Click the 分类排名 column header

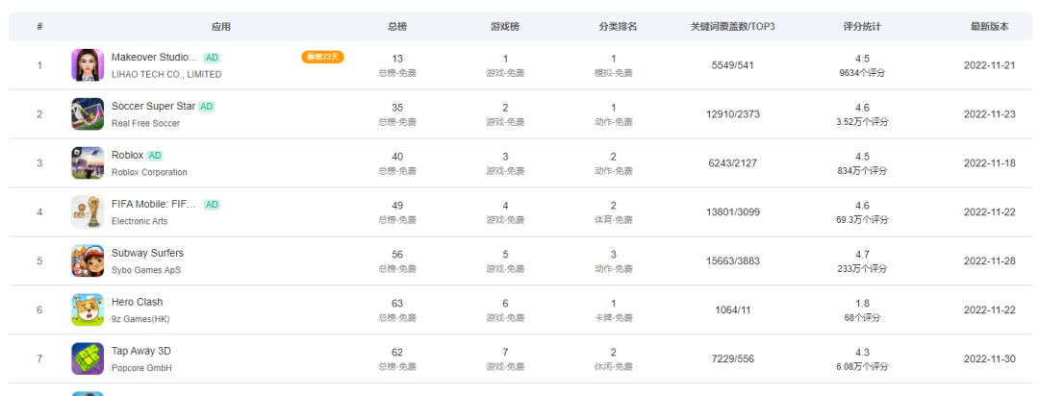pyautogui.click(x=618, y=27)
